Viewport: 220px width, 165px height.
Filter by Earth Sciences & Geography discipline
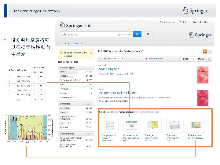(76, 118)
